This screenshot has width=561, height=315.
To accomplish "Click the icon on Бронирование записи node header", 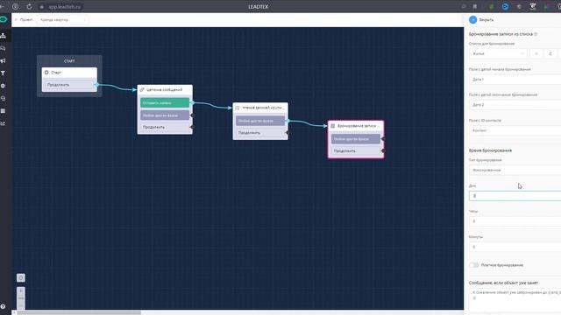I will (x=333, y=126).
